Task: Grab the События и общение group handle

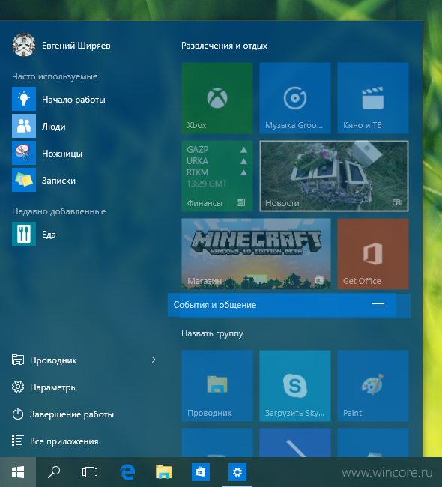Action: (378, 305)
